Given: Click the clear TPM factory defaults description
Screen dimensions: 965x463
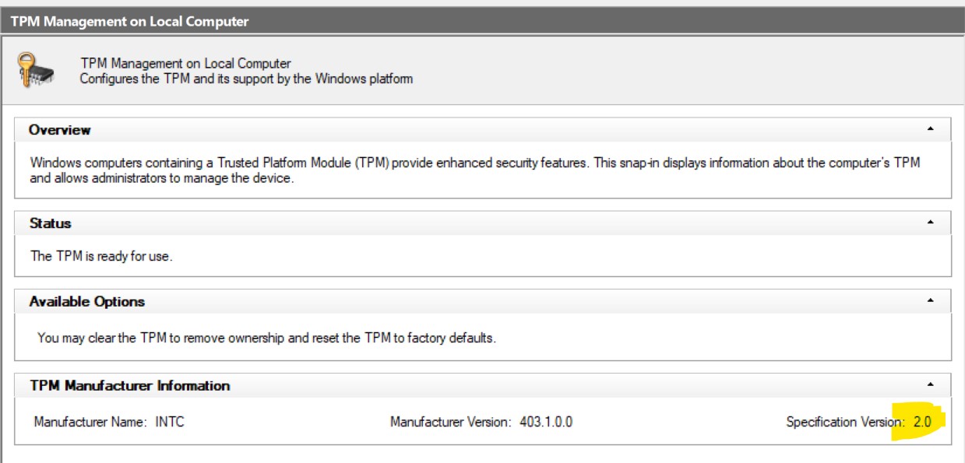Looking at the screenshot, I should click(x=266, y=338).
